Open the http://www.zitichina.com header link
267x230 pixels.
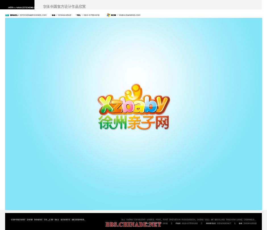pyautogui.click(x=22, y=7)
